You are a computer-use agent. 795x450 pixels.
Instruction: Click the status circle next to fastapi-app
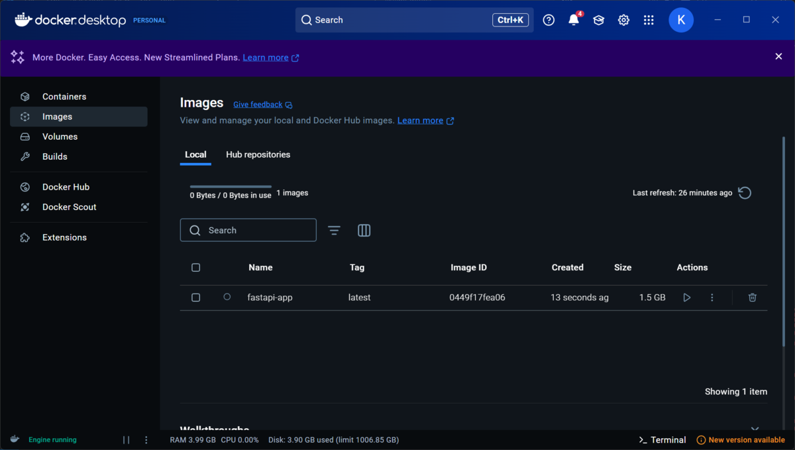pos(227,297)
